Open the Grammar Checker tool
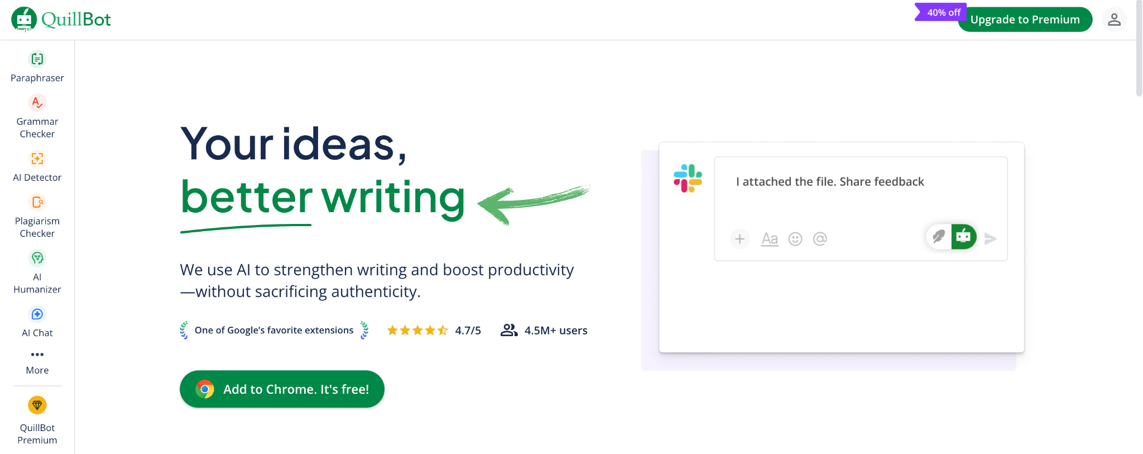This screenshot has height=454, width=1143. [37, 116]
